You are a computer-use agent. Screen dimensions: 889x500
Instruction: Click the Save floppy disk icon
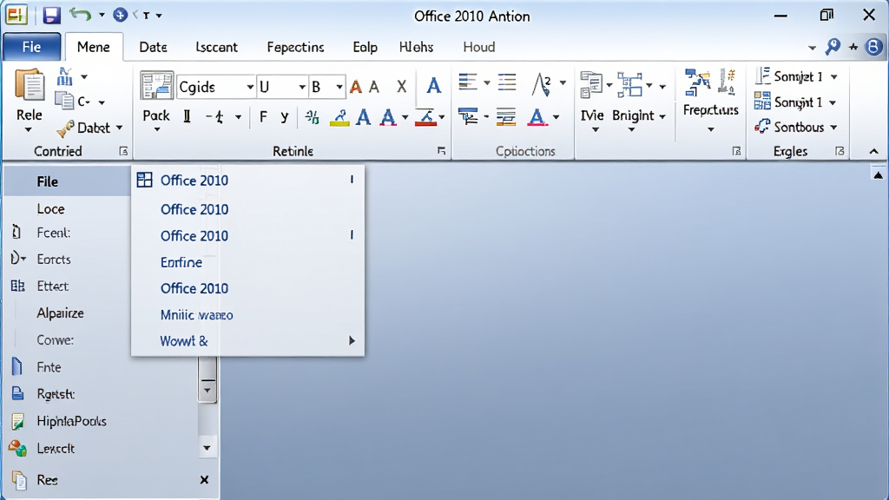51,15
